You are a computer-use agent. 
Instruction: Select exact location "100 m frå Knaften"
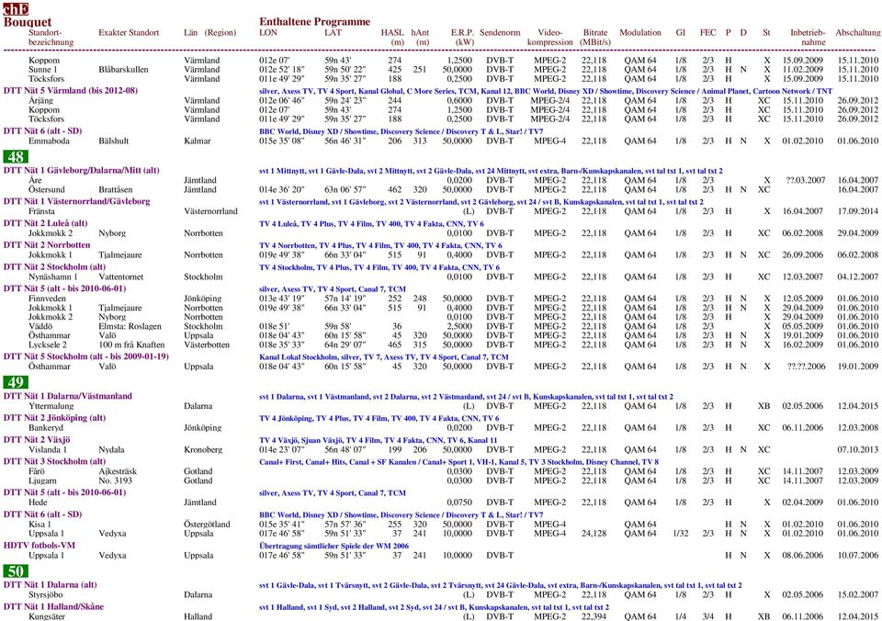[x=131, y=344]
